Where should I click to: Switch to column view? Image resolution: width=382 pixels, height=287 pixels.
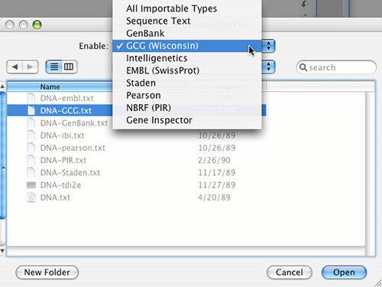pos(69,67)
